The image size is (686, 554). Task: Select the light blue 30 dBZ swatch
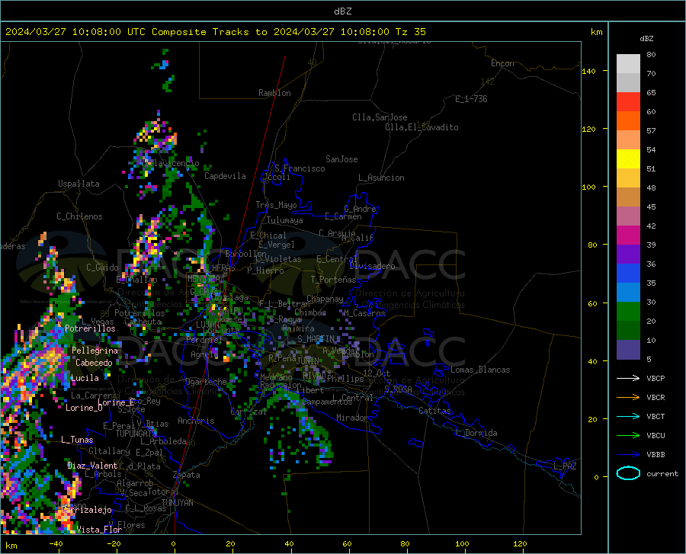tap(628, 293)
